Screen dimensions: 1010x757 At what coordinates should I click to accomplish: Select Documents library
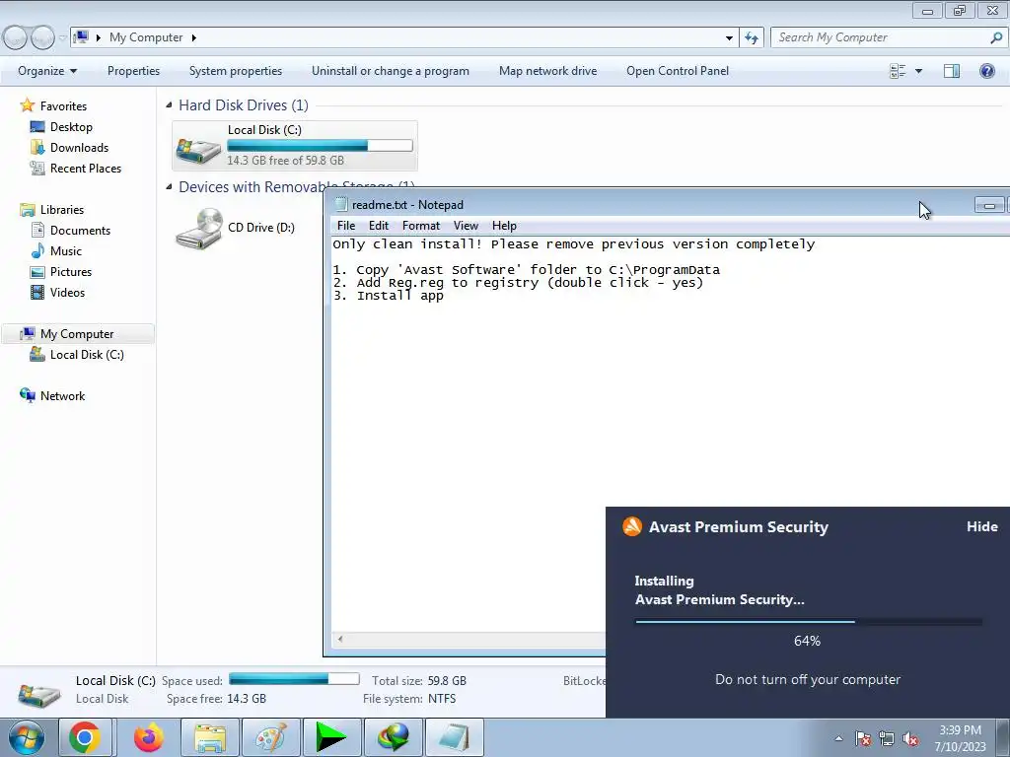80,231
